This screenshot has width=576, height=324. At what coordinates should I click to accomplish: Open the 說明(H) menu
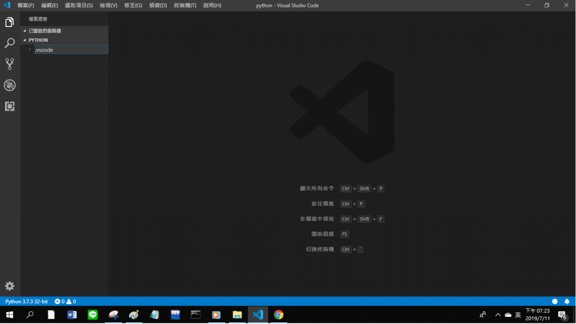pos(212,6)
